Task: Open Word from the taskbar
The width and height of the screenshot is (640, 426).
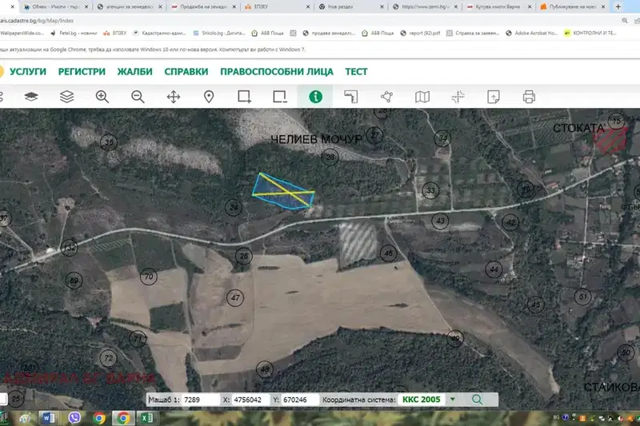Action: [x=48, y=418]
